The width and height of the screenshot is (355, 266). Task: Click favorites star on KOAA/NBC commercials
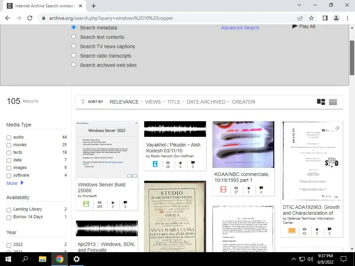click(x=249, y=188)
